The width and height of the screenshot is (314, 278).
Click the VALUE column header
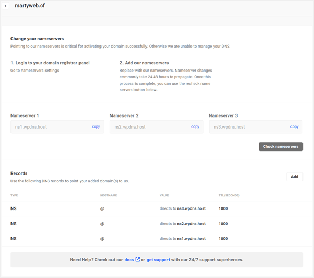(164, 195)
